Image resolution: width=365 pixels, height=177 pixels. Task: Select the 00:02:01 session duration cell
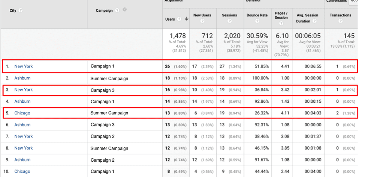(313, 90)
